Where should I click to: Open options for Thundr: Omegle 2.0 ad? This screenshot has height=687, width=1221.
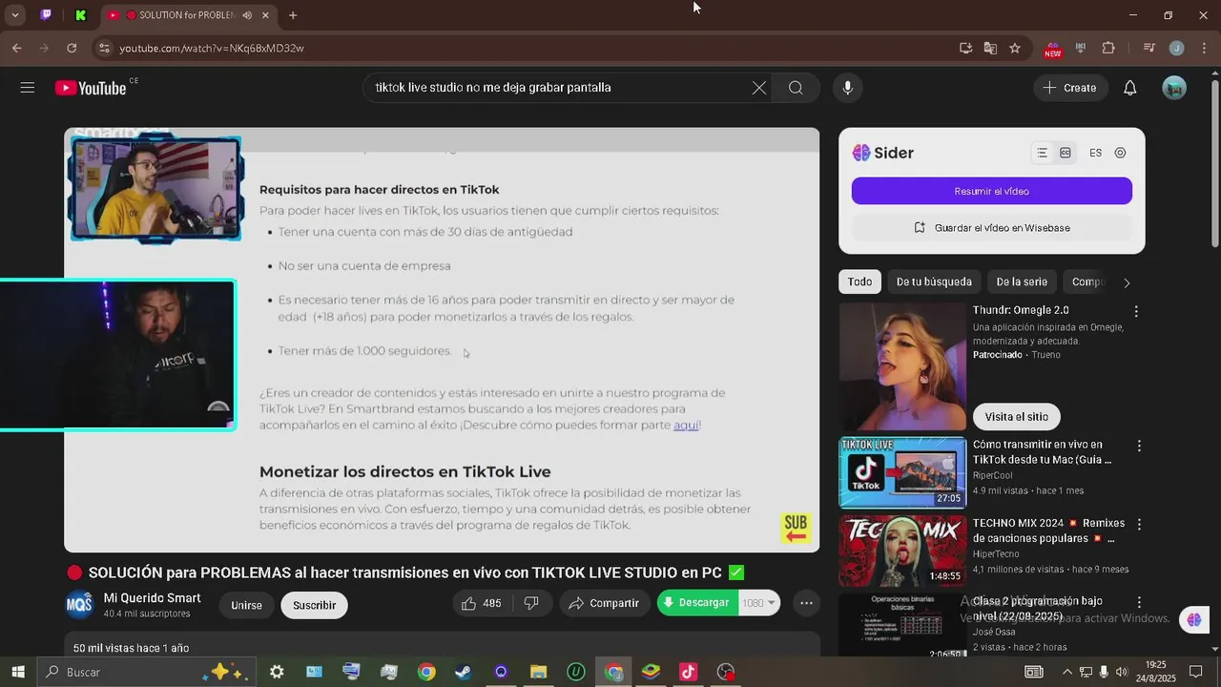pyautogui.click(x=1136, y=311)
